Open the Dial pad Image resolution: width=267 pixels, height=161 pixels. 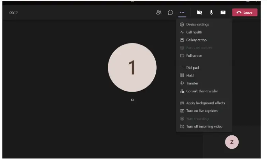coord(204,68)
